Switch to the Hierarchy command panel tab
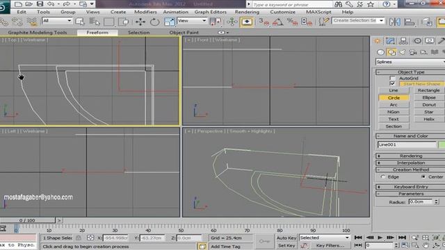This screenshot has height=250, width=445. (403, 41)
